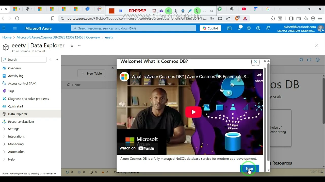Click Share on the YouTube video

(x=259, y=77)
